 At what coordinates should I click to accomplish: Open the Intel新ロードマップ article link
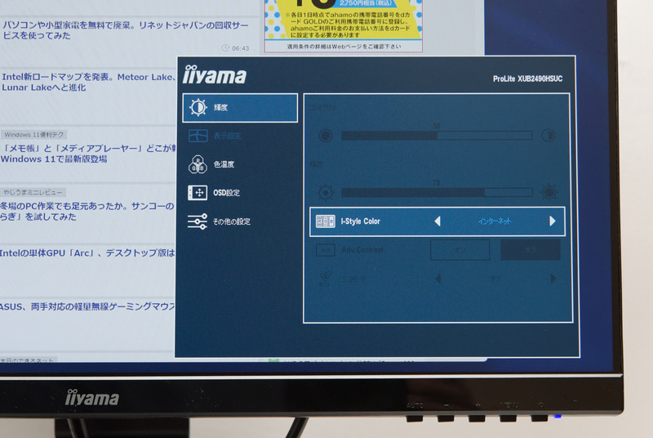click(88, 82)
